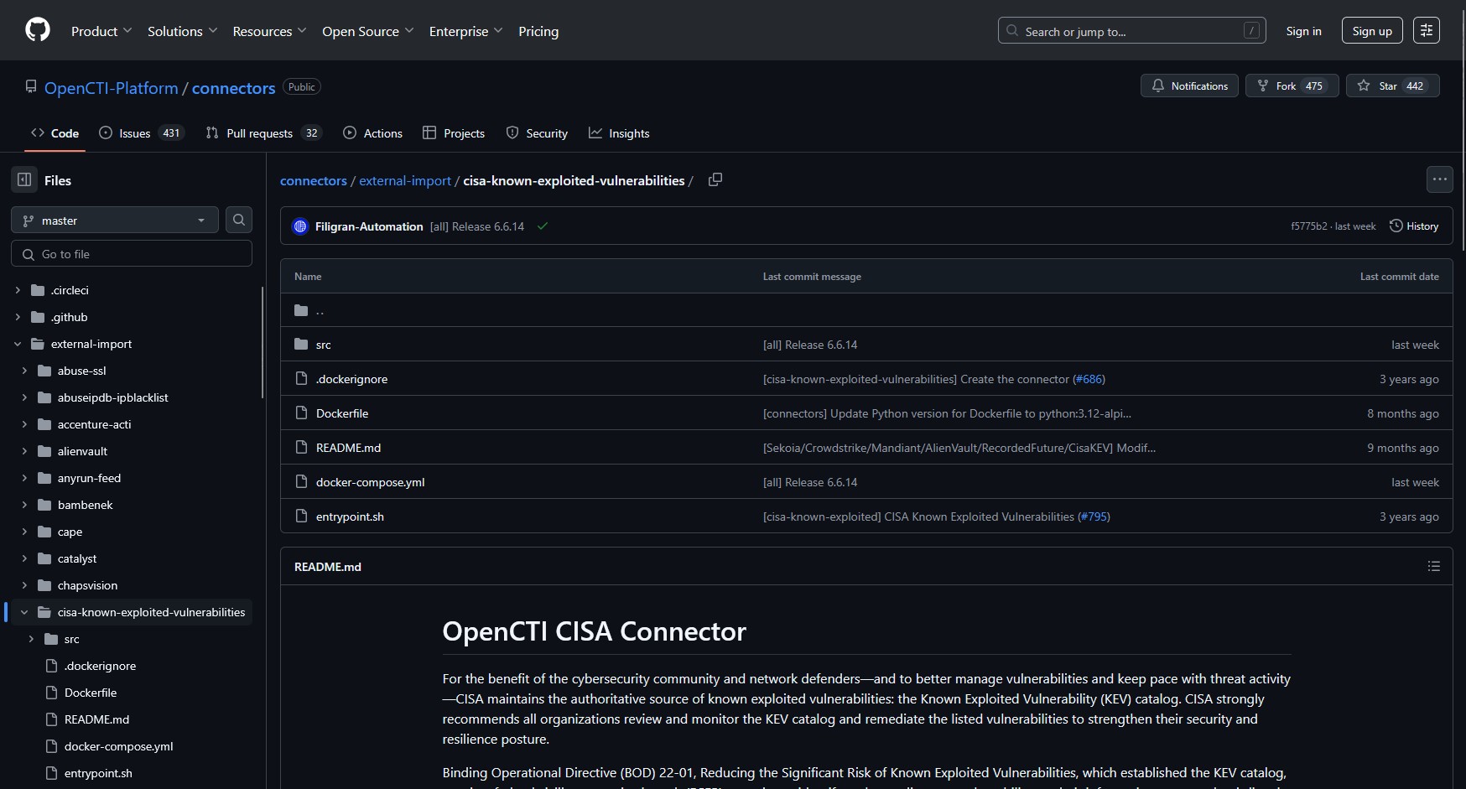The height and width of the screenshot is (789, 1466).
Task: Click the file tree sidebar scrollbar
Action: (263, 342)
